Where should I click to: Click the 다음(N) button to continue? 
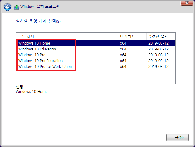pos(177,138)
